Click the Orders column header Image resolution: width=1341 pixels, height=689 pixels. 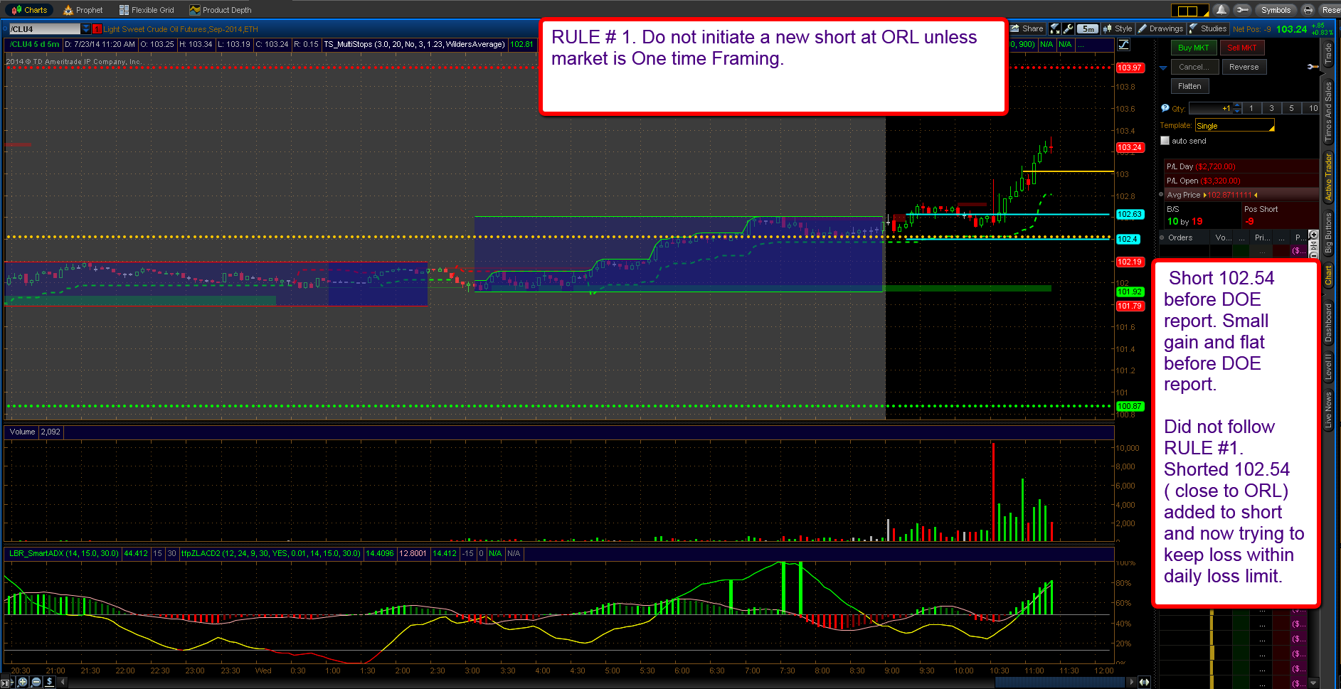pyautogui.click(x=1180, y=237)
